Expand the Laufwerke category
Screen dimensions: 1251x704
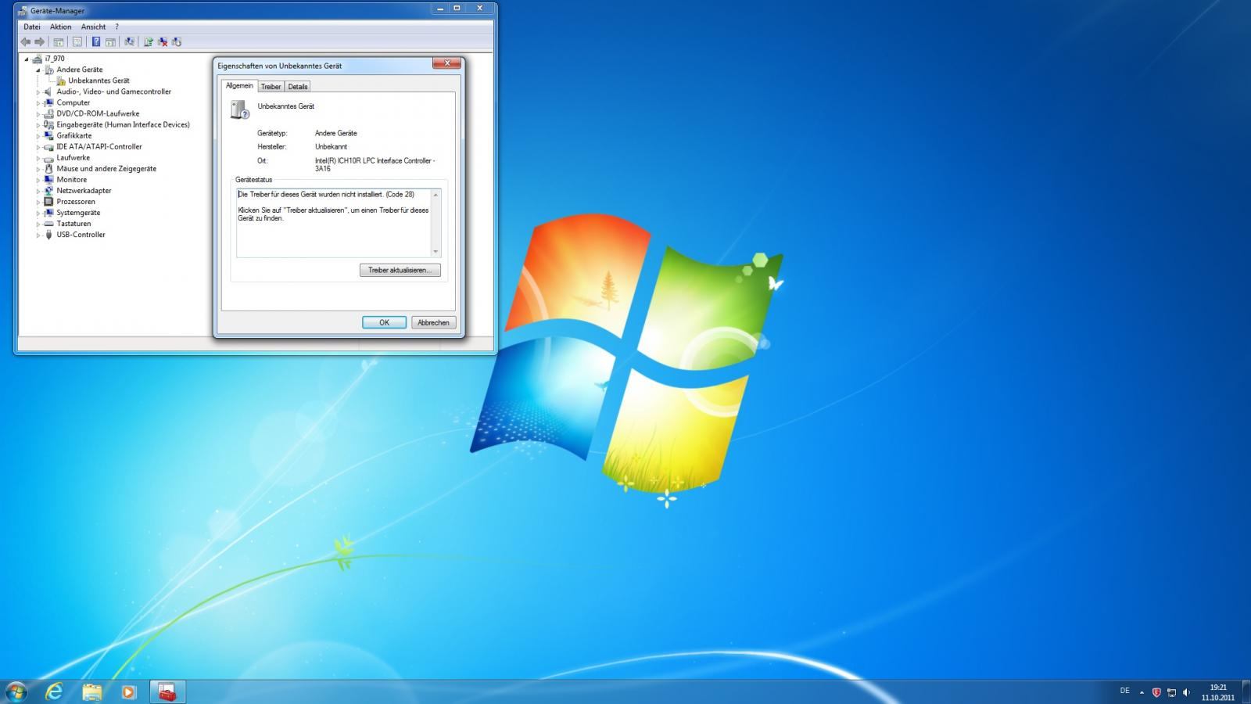tap(38, 157)
